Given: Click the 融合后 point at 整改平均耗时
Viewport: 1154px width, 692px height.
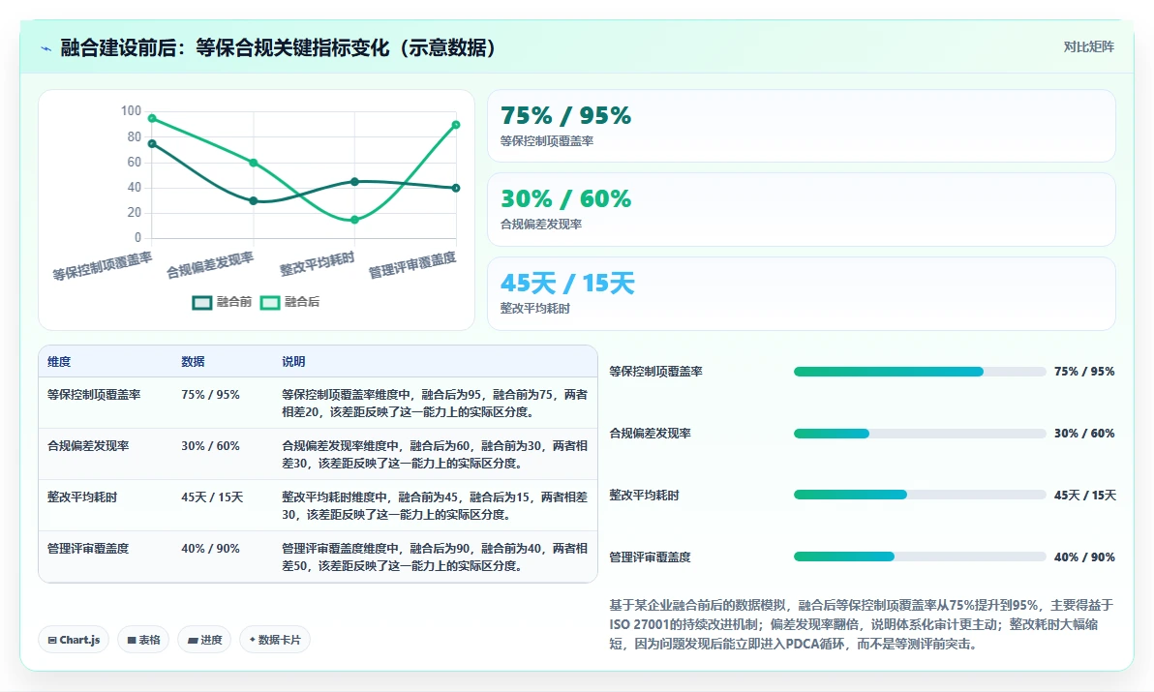Looking at the screenshot, I should click(354, 219).
